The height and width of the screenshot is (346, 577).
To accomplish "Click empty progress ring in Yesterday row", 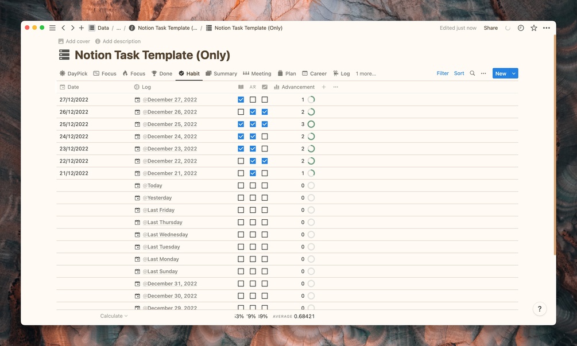I will 311,198.
